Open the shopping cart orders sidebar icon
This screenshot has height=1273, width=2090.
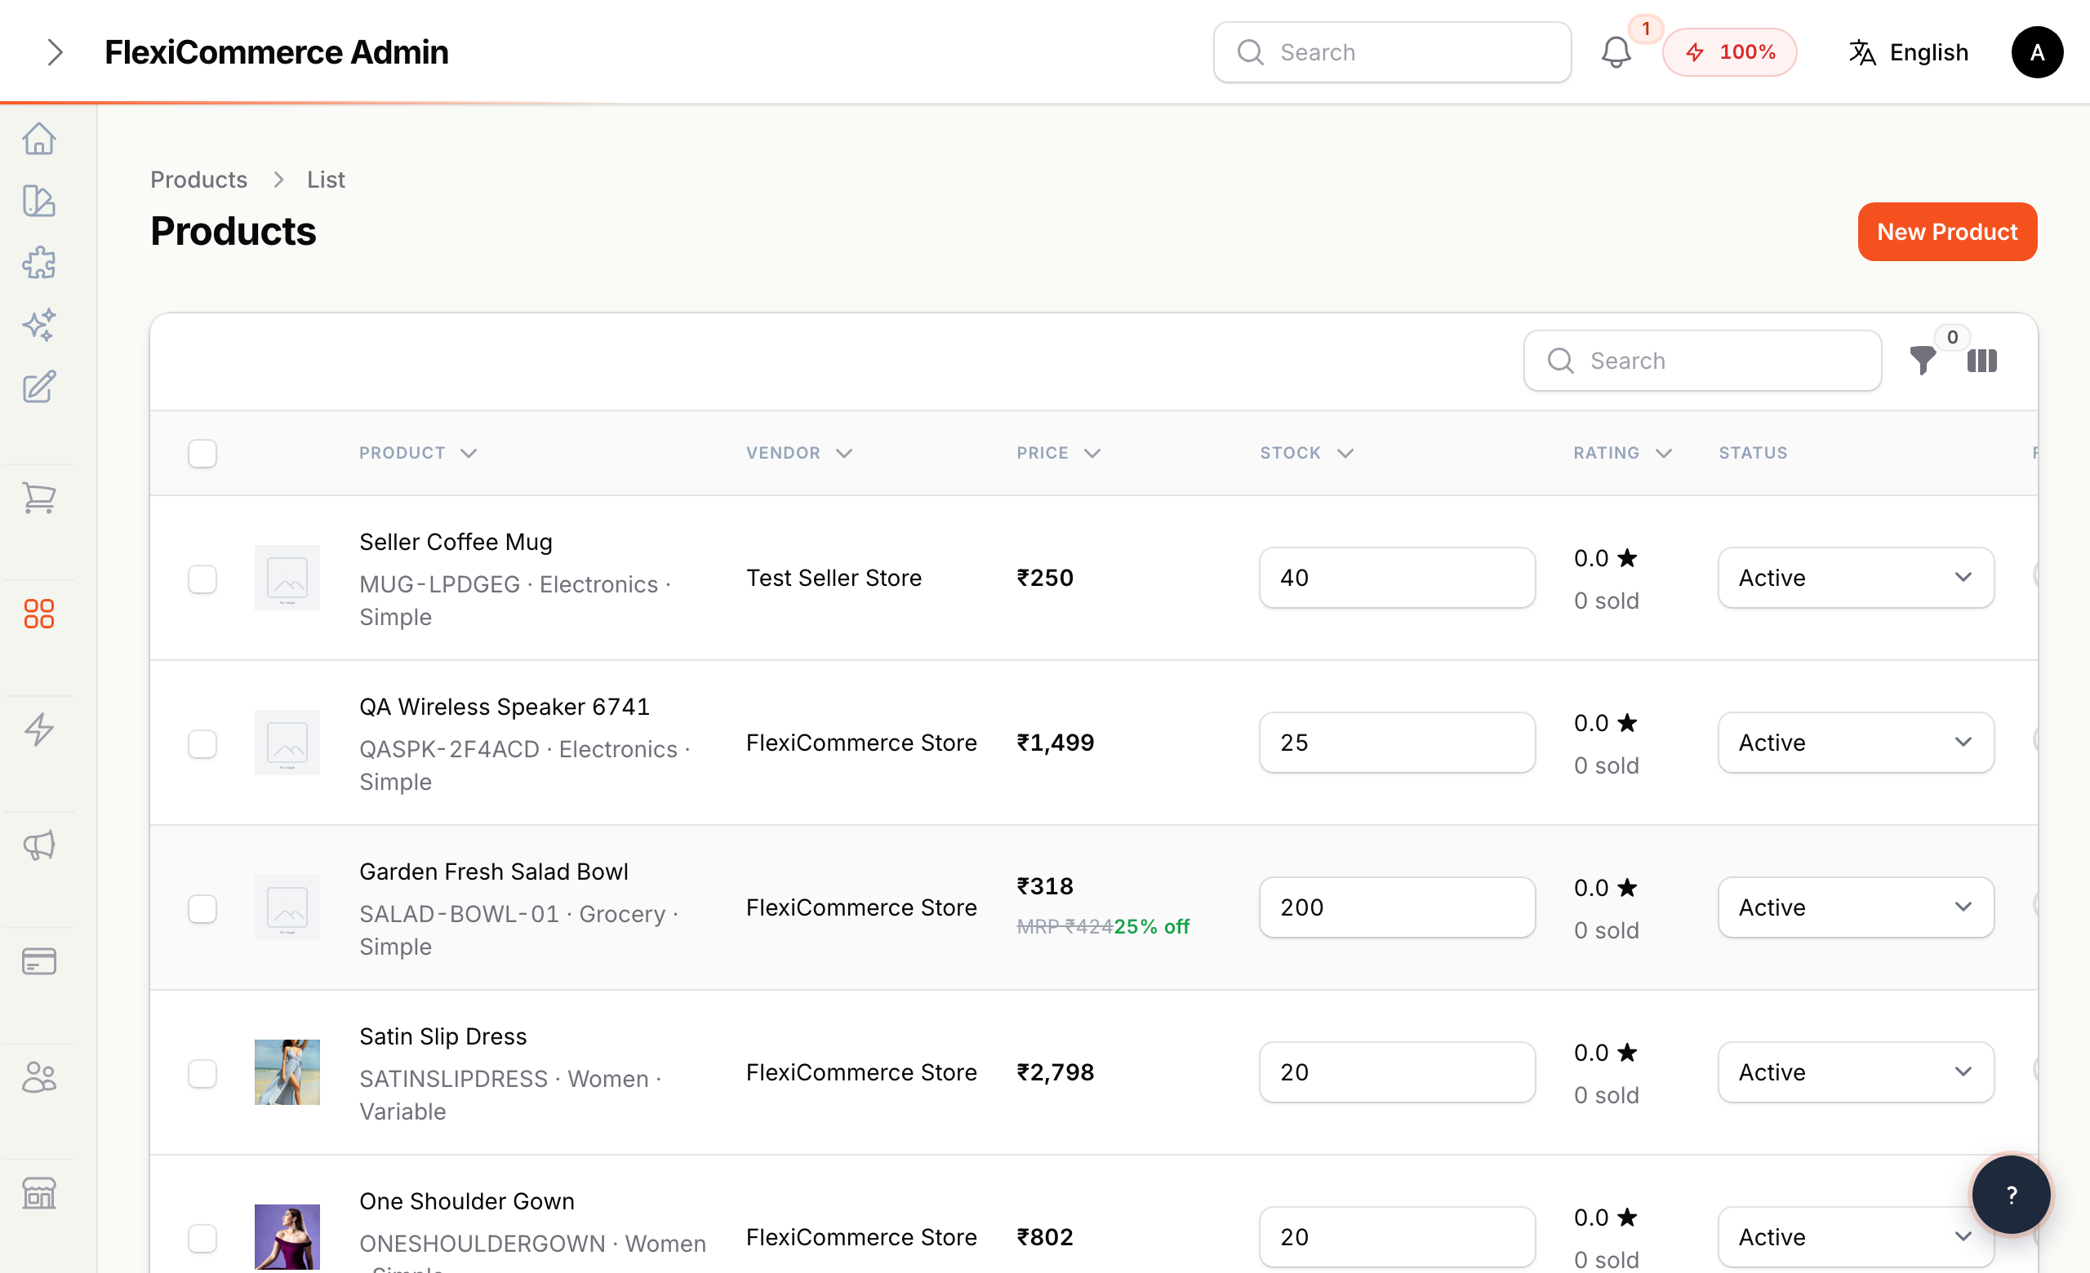39,498
